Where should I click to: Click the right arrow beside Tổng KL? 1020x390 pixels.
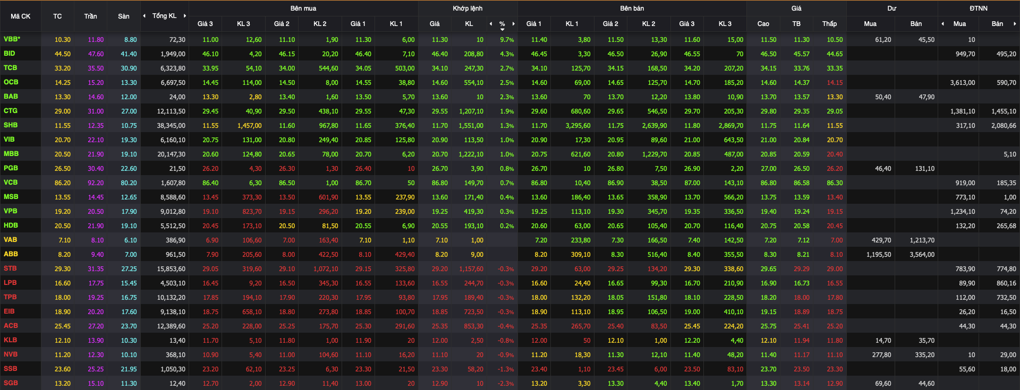pyautogui.click(x=185, y=16)
